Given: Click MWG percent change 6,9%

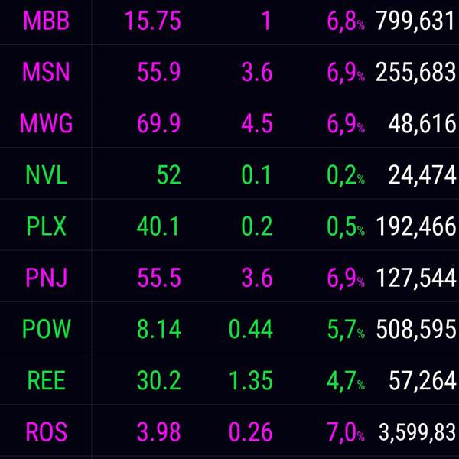Looking at the screenshot, I should point(346,124).
